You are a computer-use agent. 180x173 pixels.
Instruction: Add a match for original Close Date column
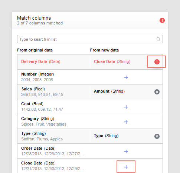click(126, 167)
